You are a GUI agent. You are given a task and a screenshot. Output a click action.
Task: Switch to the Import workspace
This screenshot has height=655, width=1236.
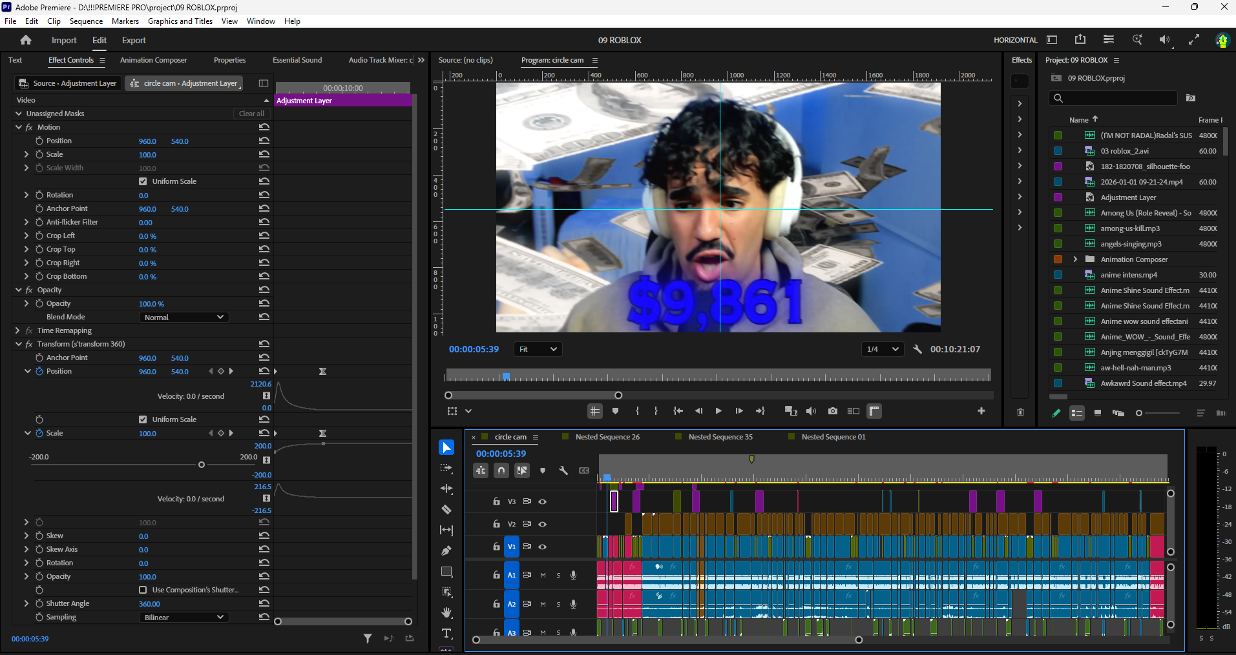(x=64, y=40)
